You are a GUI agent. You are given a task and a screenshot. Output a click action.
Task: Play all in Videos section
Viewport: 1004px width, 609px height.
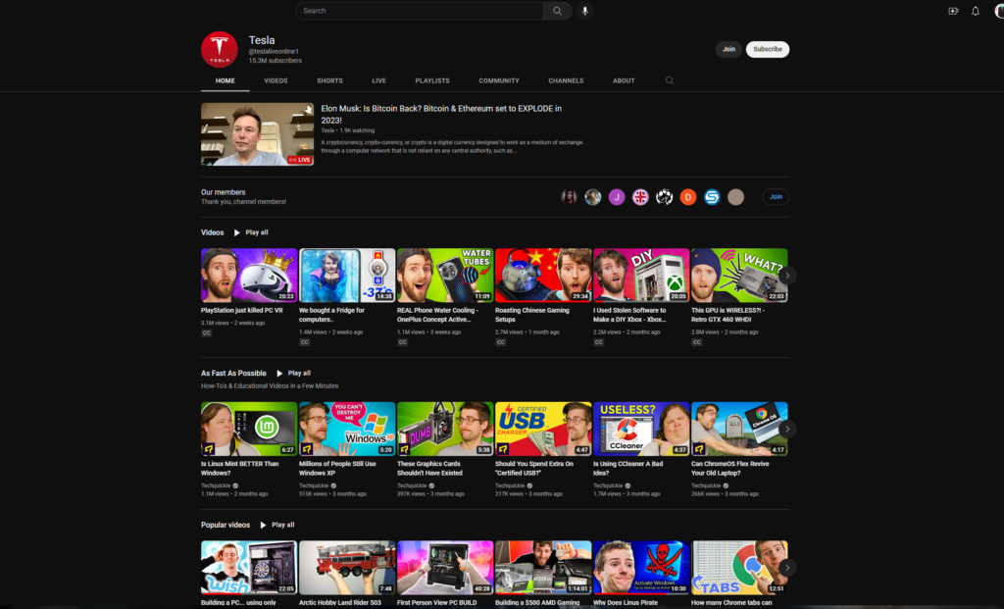(x=251, y=232)
